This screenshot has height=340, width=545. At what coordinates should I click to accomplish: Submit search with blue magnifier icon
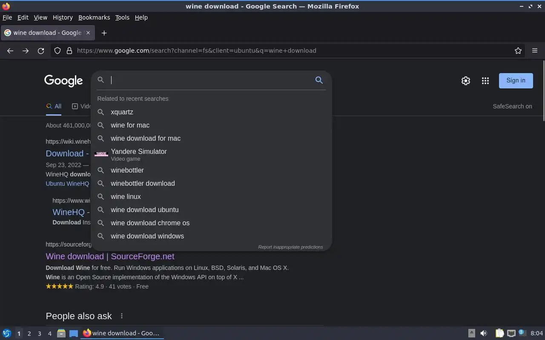(x=319, y=80)
